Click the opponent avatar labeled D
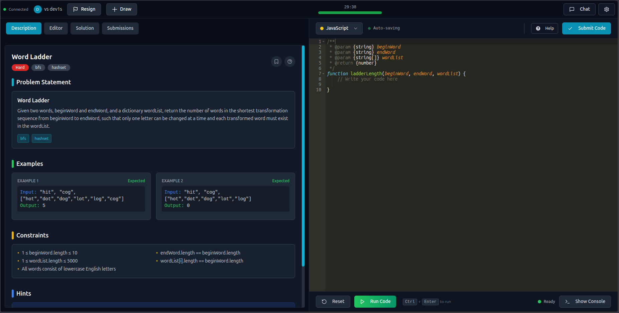Image resolution: width=619 pixels, height=313 pixels. click(37, 9)
